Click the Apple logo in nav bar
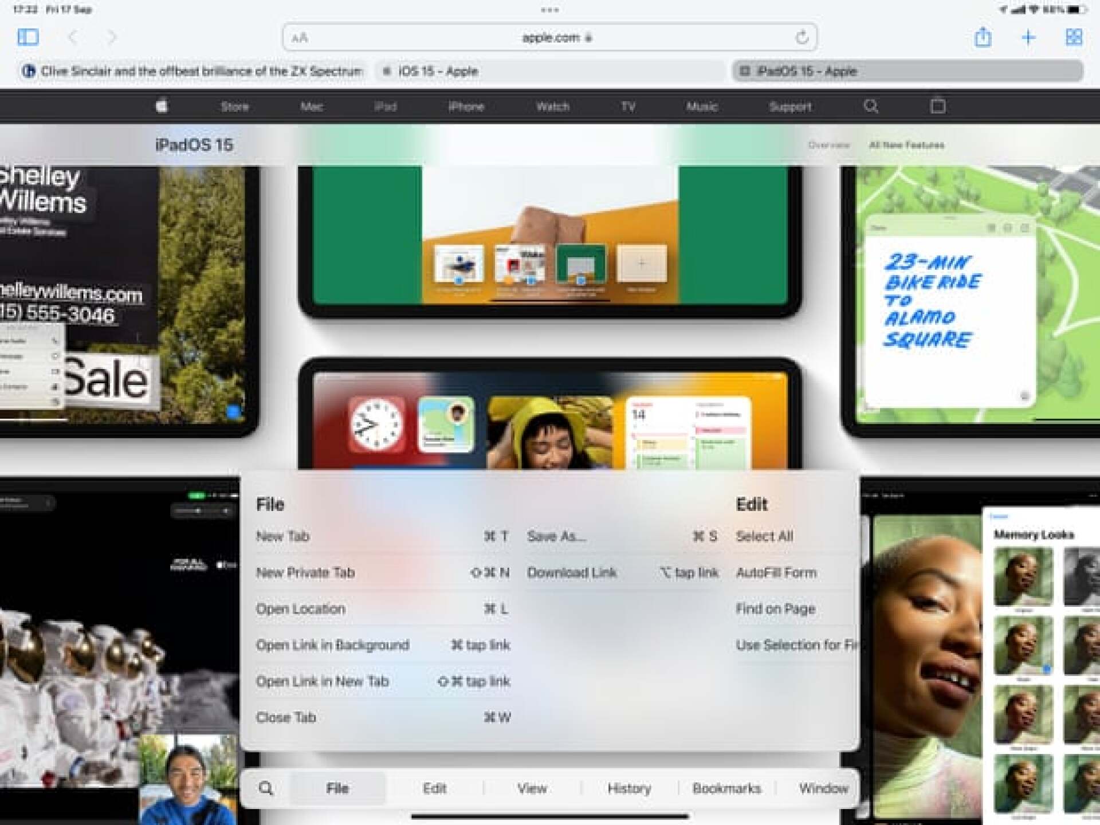The height and width of the screenshot is (825, 1100). click(x=162, y=106)
